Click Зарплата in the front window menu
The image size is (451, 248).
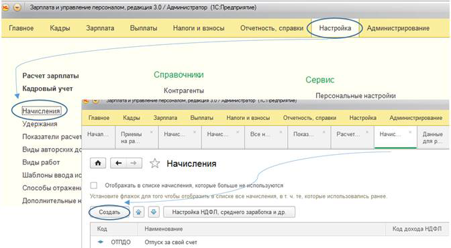(165, 118)
